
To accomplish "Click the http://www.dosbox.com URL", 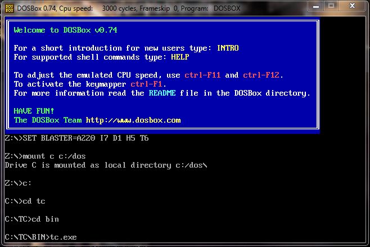I will (133, 120).
